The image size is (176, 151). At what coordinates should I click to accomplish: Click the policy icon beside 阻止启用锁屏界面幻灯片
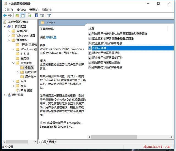(90, 58)
